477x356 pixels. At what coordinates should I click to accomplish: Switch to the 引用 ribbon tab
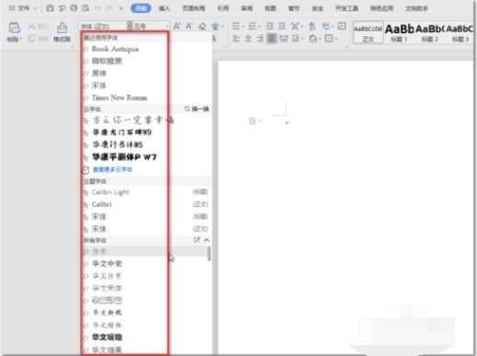tap(223, 8)
